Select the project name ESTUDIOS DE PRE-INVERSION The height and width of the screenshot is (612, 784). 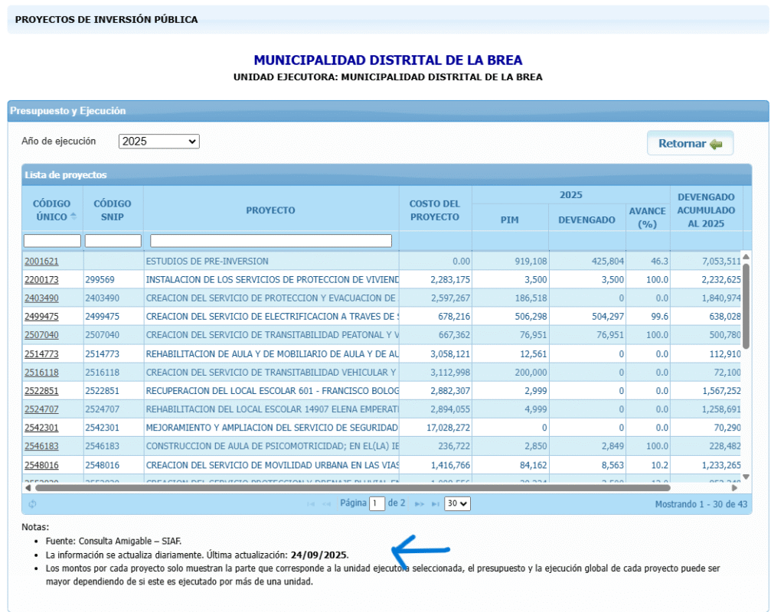tap(207, 262)
